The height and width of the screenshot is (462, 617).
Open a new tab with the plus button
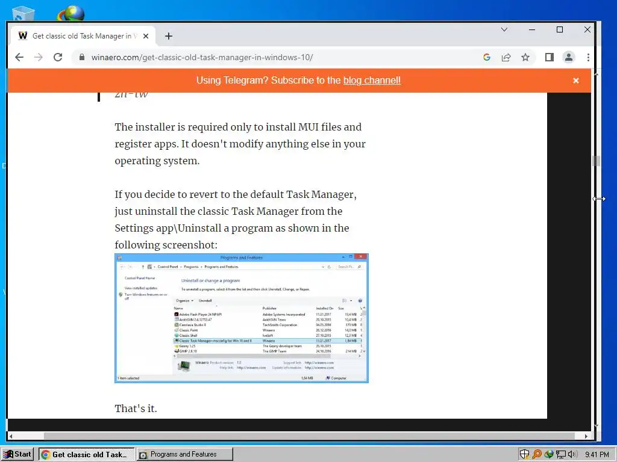point(169,36)
